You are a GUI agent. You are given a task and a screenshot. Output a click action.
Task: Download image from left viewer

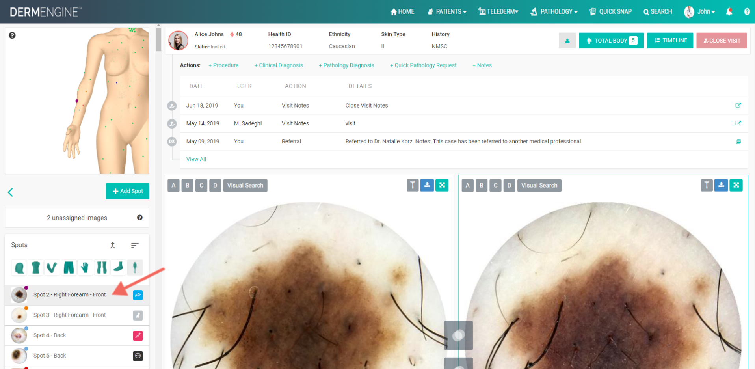click(x=427, y=185)
